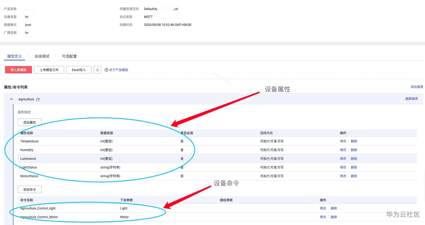Click the 下发参数 column header

pyautogui.click(x=127, y=200)
